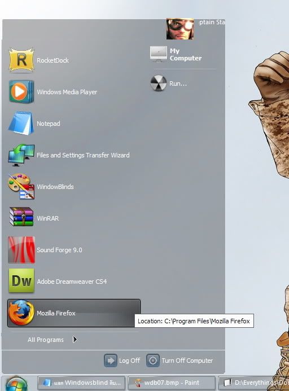289x391 pixels.
Task: Switch to the Windowsblind taskbar window
Action: pyautogui.click(x=81, y=383)
